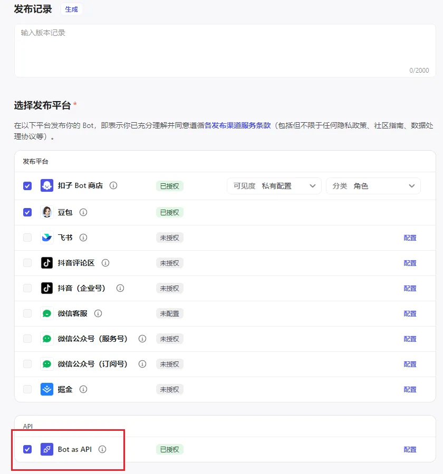Open info tooltip beside 微信公众号（服务号）
The width and height of the screenshot is (443, 474).
coord(142,339)
